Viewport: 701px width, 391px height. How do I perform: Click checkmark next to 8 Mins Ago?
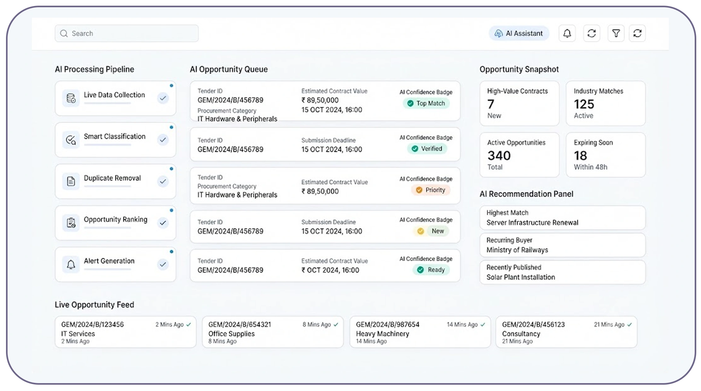[336, 324]
